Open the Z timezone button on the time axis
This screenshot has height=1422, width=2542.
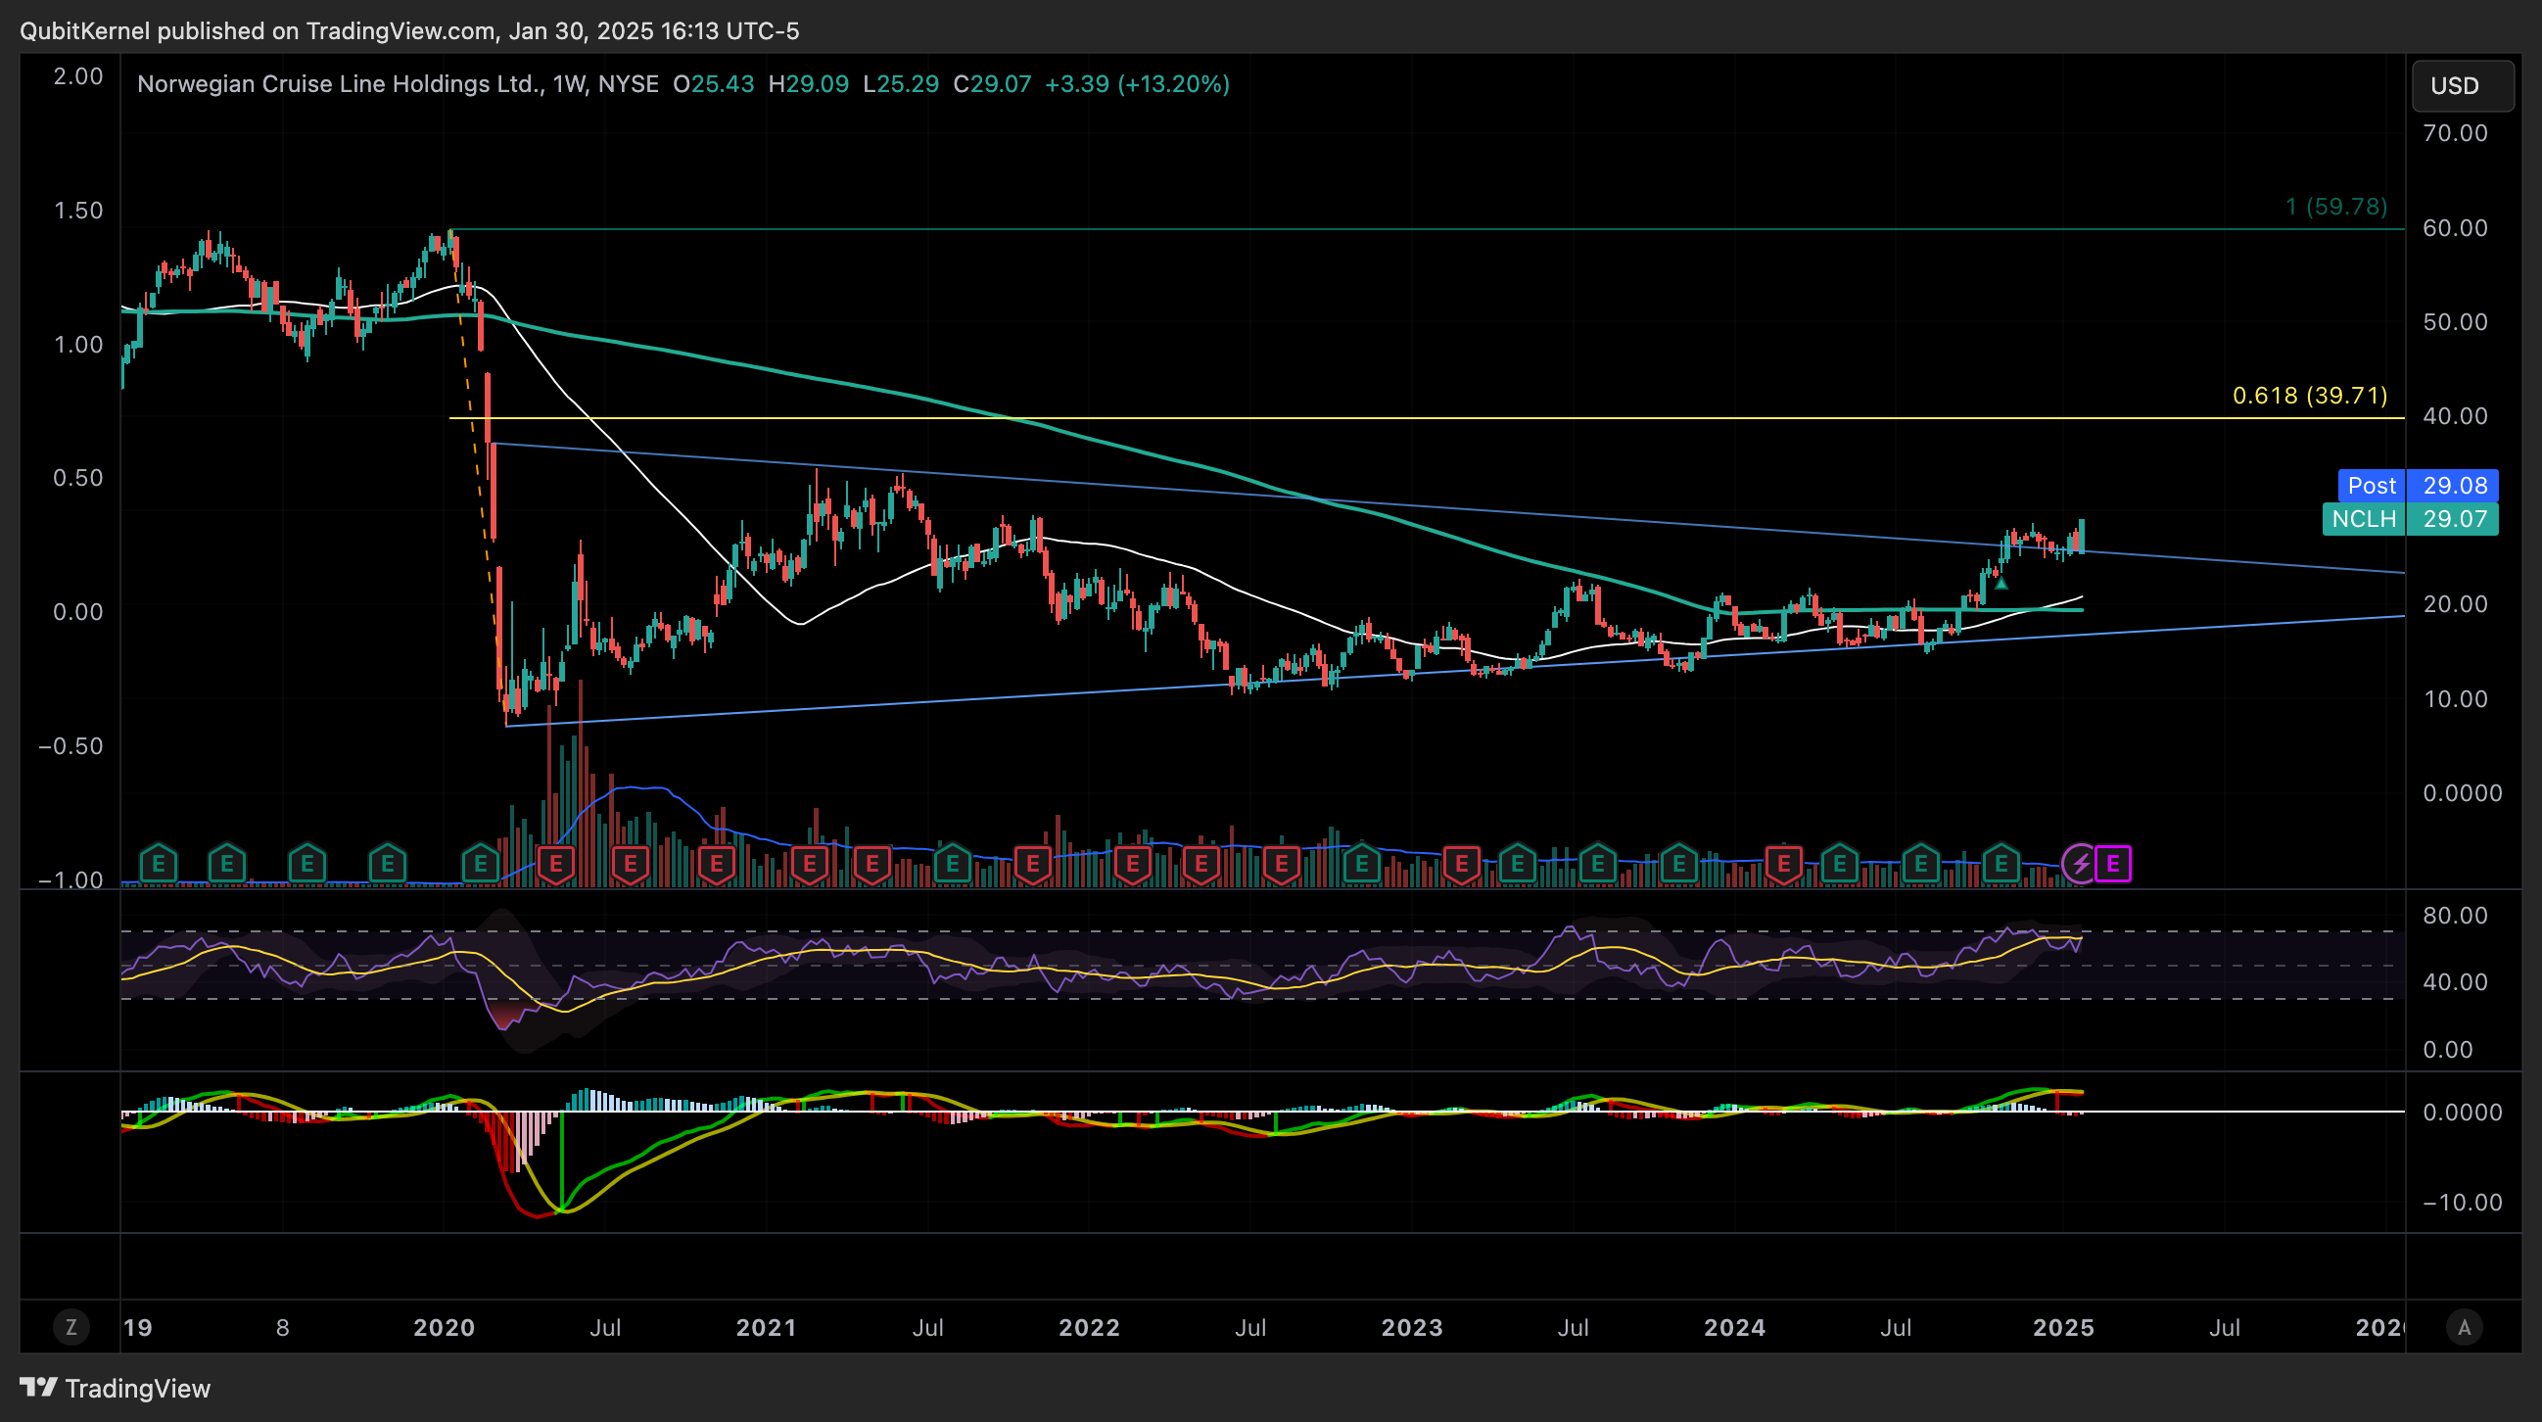click(x=71, y=1327)
